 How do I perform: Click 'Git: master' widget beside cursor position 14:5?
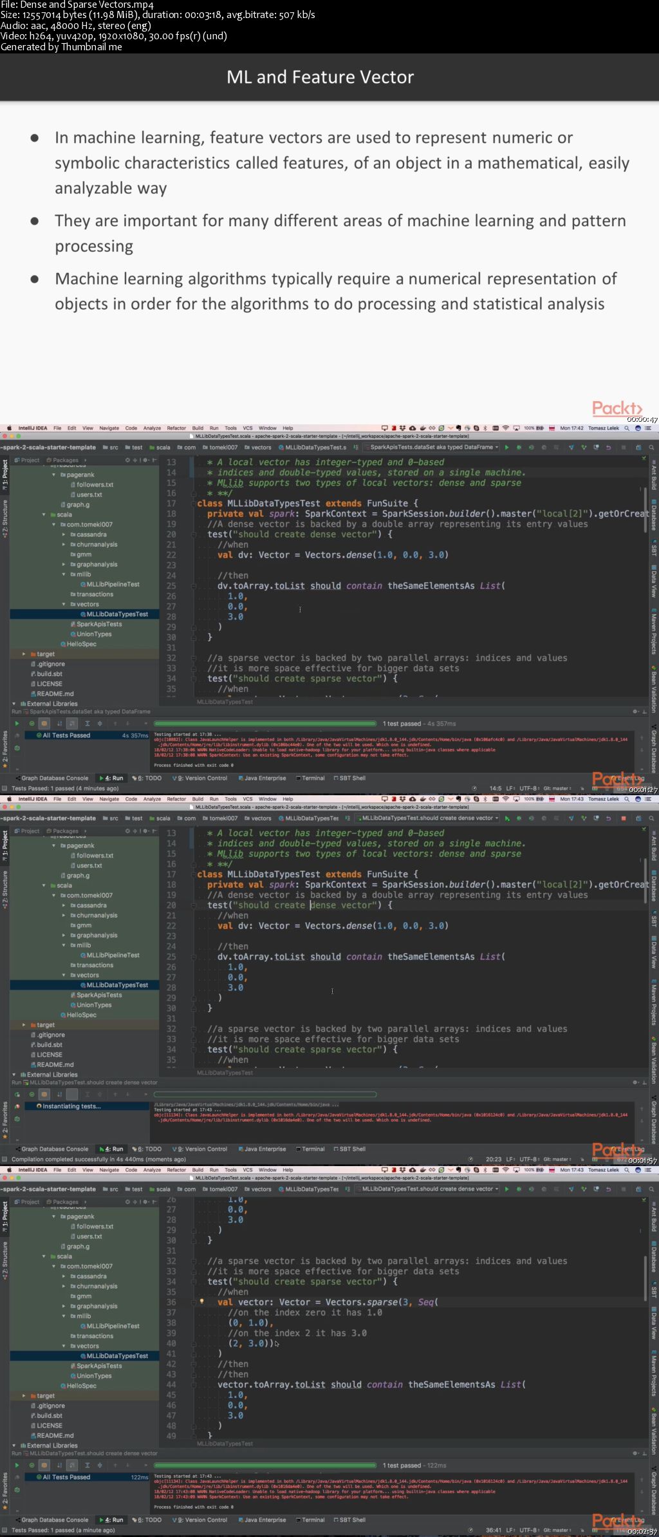pyautogui.click(x=557, y=788)
